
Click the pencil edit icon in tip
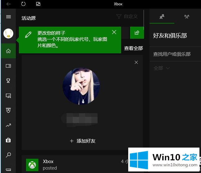(28, 35)
